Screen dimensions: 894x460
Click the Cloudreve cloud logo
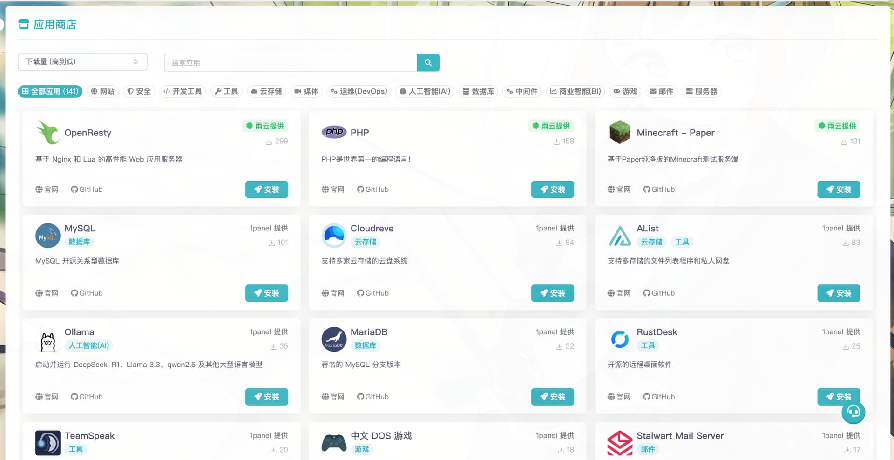[334, 236]
